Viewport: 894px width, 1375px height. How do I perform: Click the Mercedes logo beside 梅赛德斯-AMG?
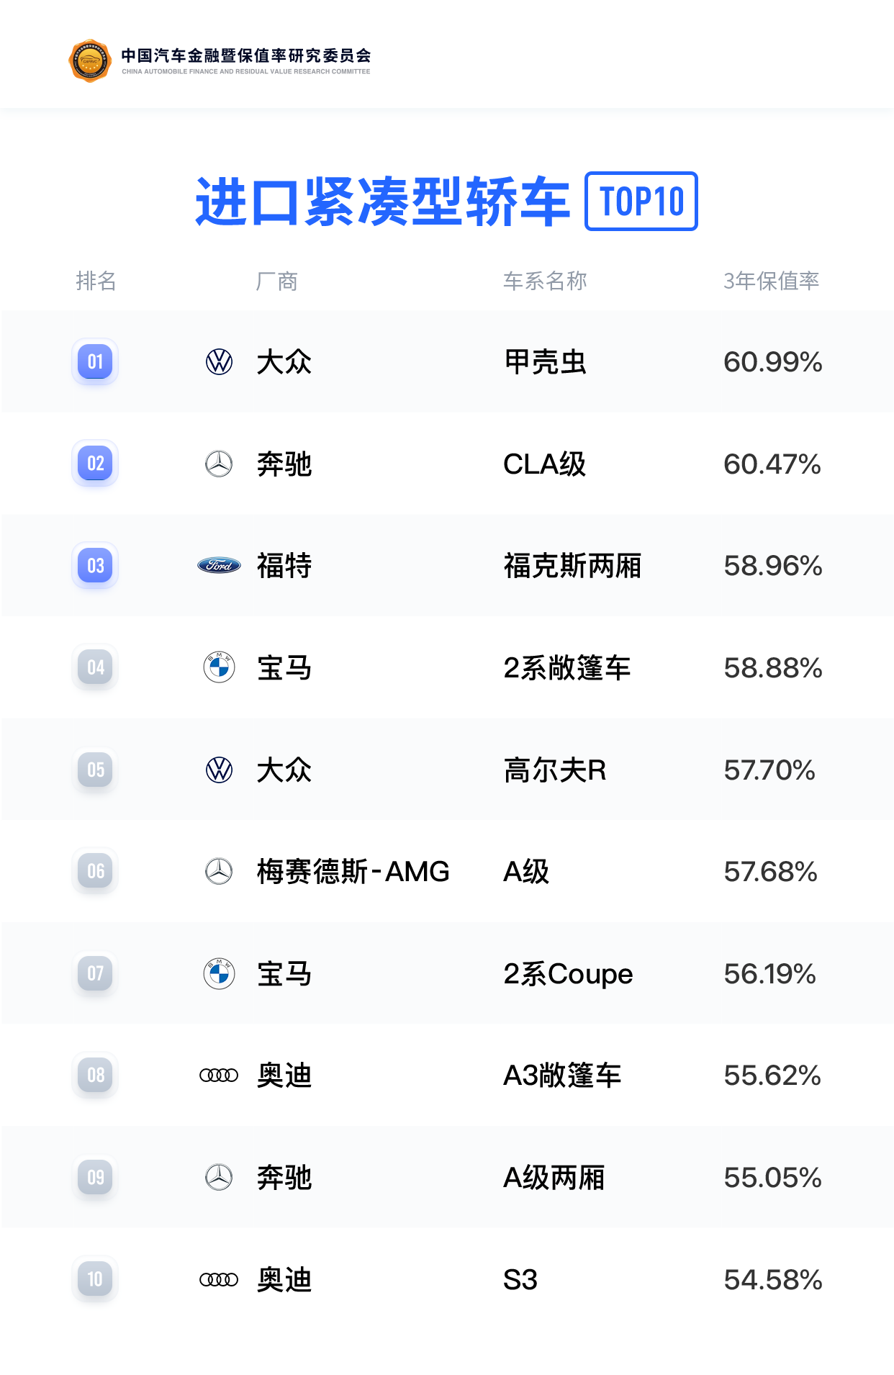tap(219, 871)
